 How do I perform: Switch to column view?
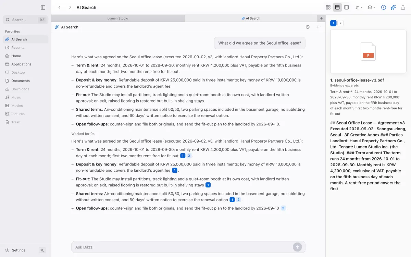(x=347, y=7)
